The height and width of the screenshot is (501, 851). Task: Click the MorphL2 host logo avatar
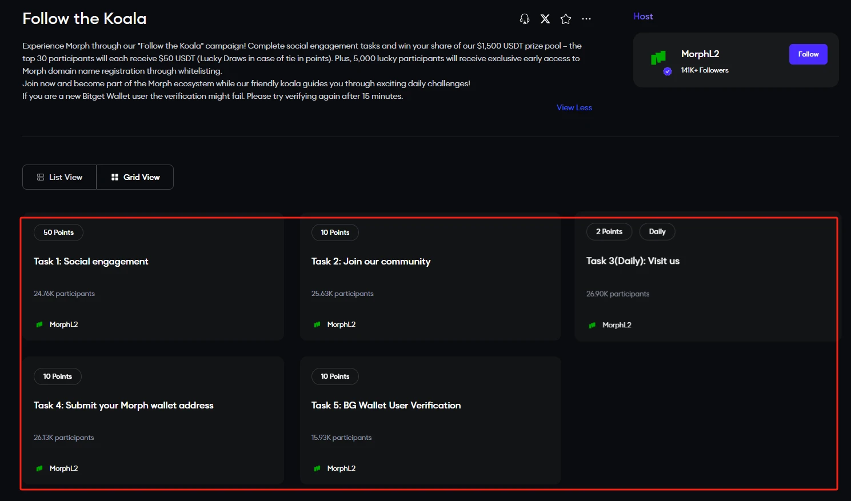659,58
